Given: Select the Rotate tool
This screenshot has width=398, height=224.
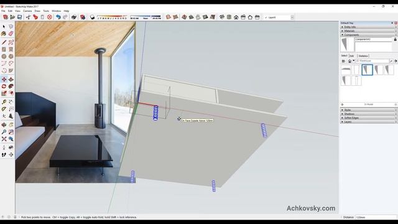Looking at the screenshot, I should click(4, 86).
